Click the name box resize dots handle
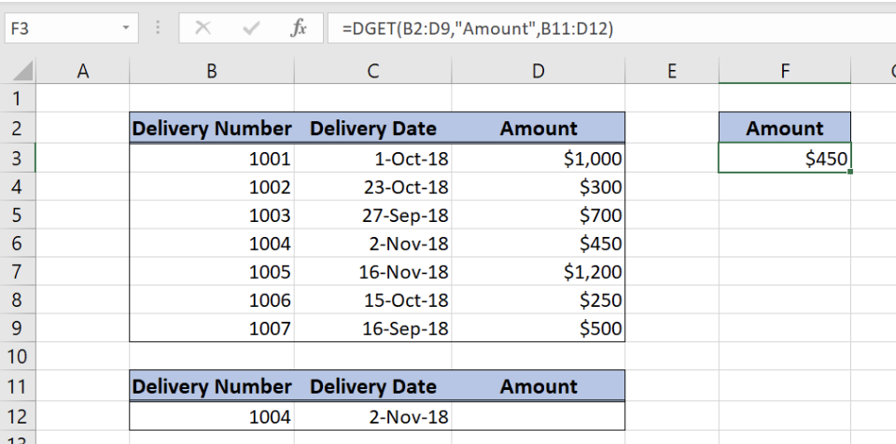This screenshot has height=444, width=896. 158,29
